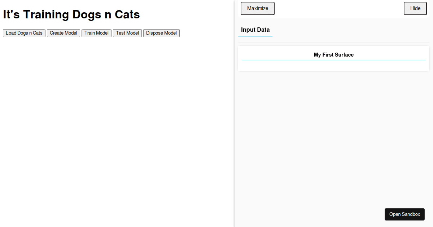Image resolution: width=433 pixels, height=227 pixels.
Task: Click the Load Dogs n Cats button
Action: [x=24, y=33]
